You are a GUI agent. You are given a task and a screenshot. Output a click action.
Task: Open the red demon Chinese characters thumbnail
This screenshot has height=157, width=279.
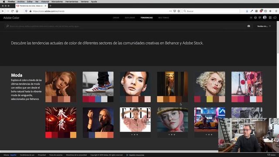point(61,119)
